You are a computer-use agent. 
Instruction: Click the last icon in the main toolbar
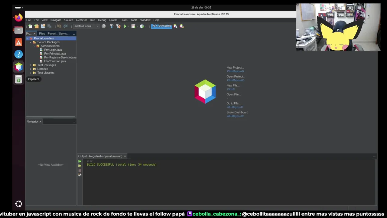tap(182, 26)
